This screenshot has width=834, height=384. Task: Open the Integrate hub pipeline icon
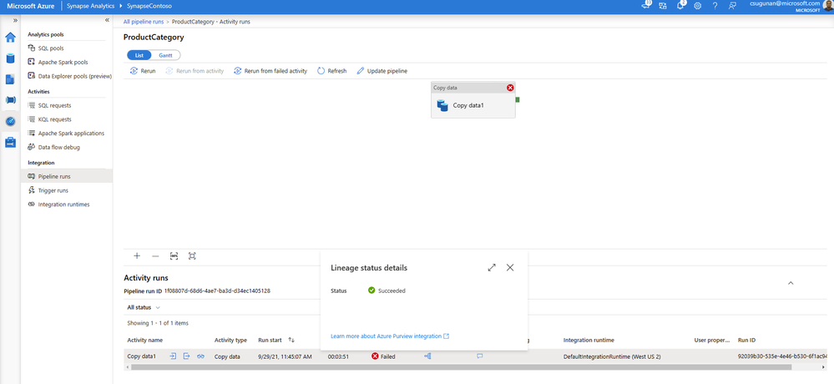click(10, 100)
